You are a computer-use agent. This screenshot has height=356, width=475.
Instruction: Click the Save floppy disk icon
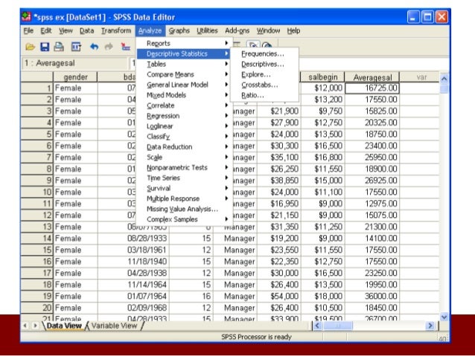click(45, 47)
